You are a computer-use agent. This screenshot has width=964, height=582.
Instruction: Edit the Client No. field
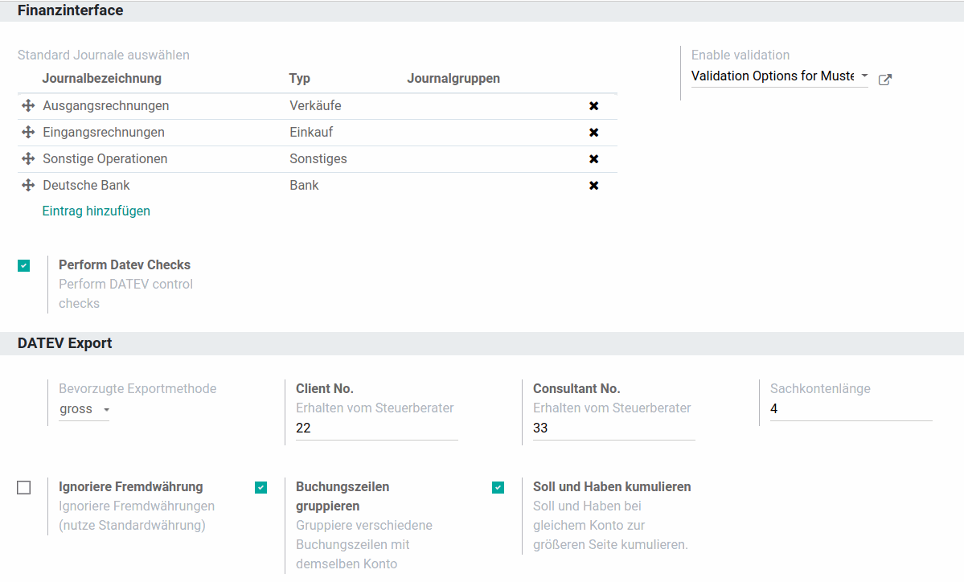[377, 428]
